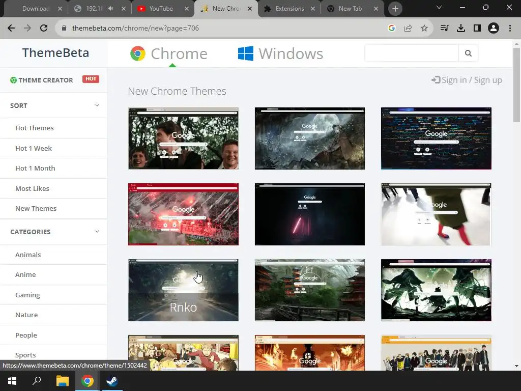Switch to the Extensions tab
This screenshot has width=521, height=391.
click(x=290, y=9)
